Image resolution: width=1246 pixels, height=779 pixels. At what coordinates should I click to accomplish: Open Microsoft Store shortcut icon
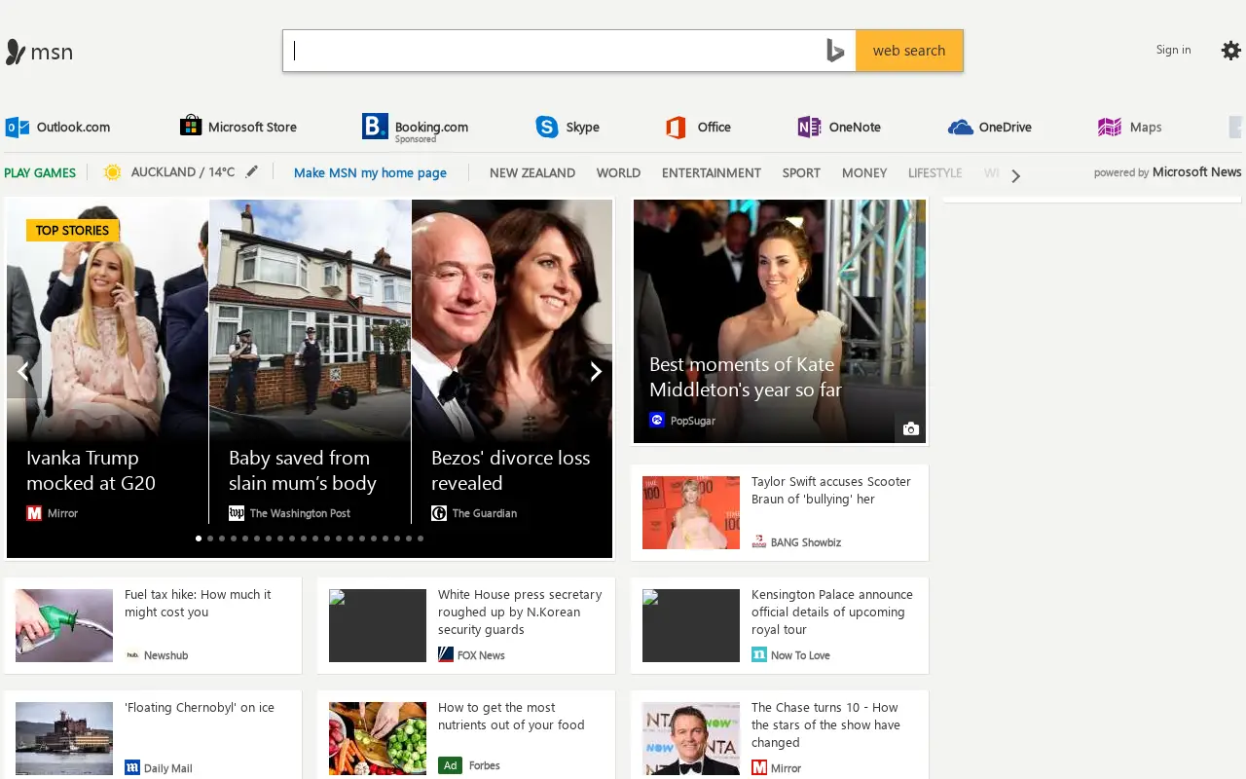point(191,127)
